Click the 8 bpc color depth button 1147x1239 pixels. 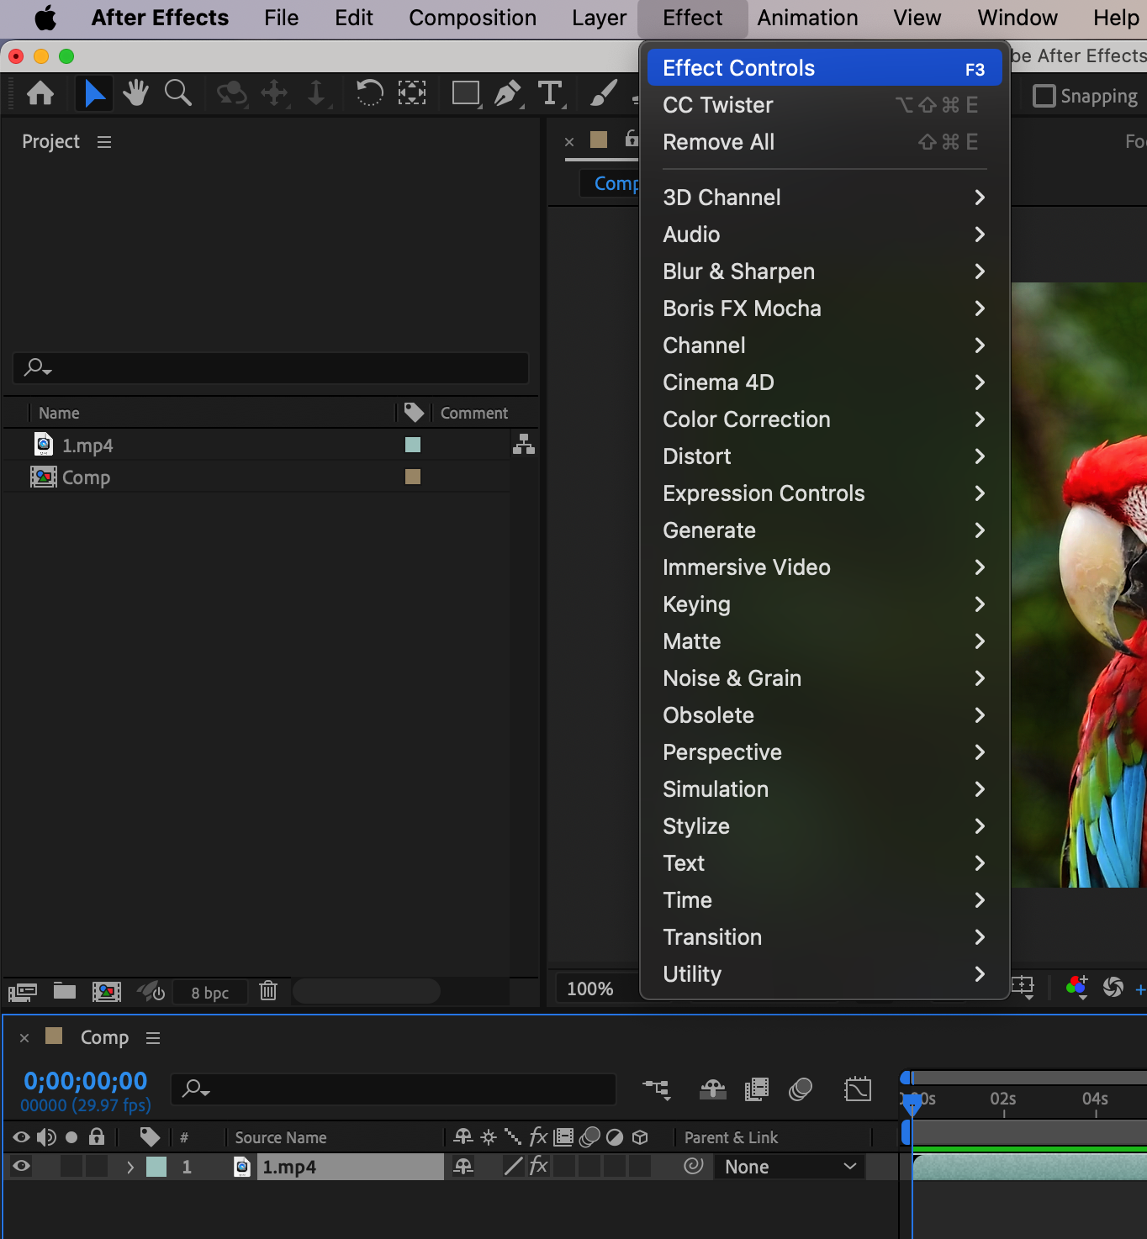click(210, 992)
